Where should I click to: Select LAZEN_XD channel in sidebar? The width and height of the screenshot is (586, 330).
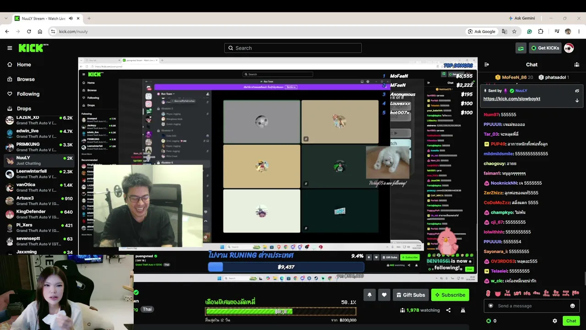[x=39, y=121]
